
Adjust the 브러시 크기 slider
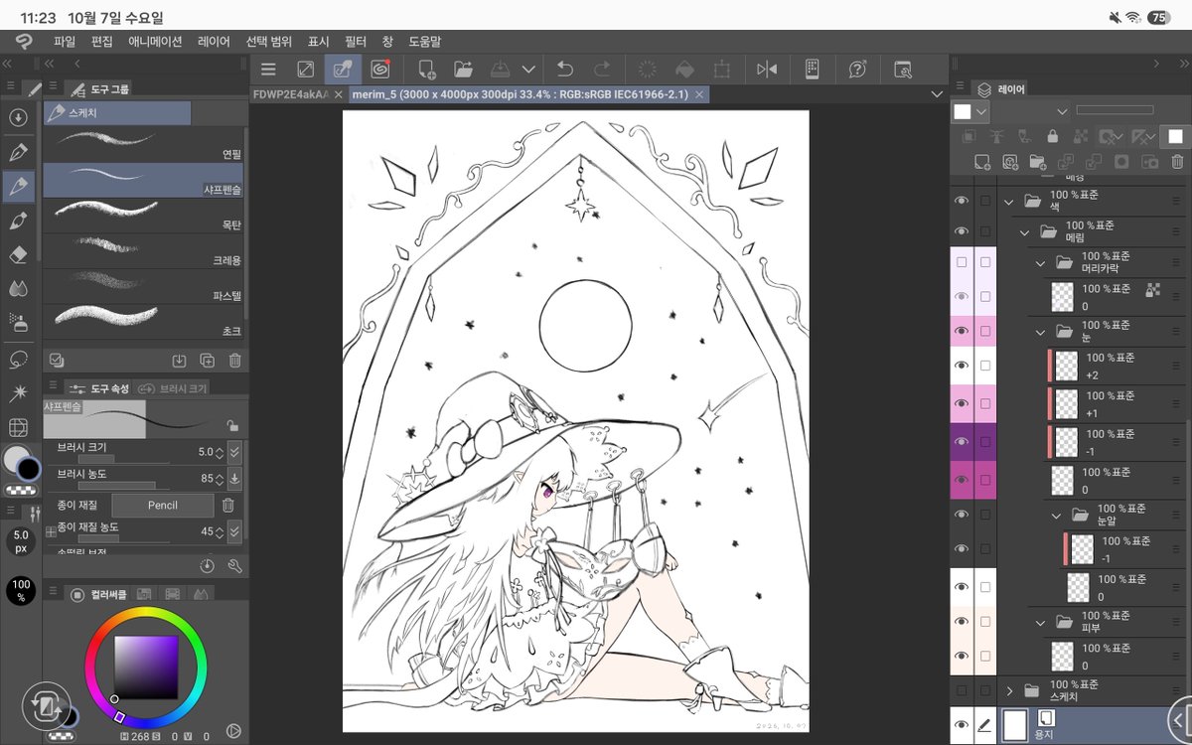click(x=124, y=459)
